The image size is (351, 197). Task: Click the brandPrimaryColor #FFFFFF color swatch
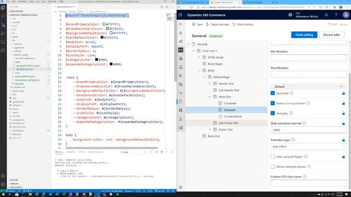[x=104, y=24]
